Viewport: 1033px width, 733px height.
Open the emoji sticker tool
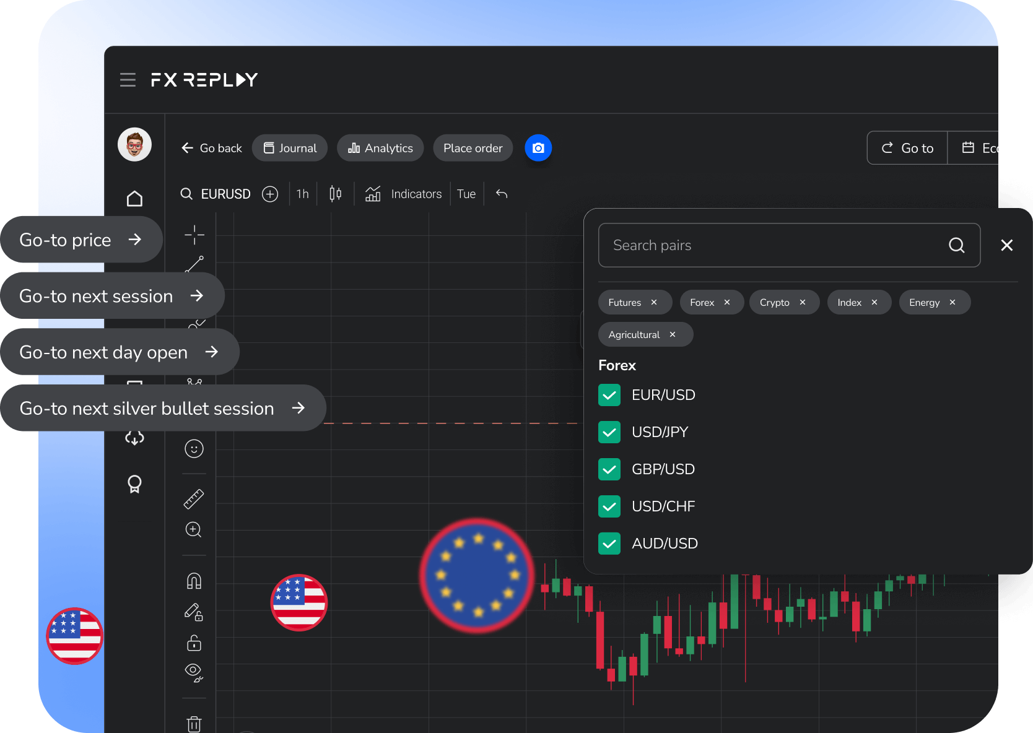pos(194,448)
